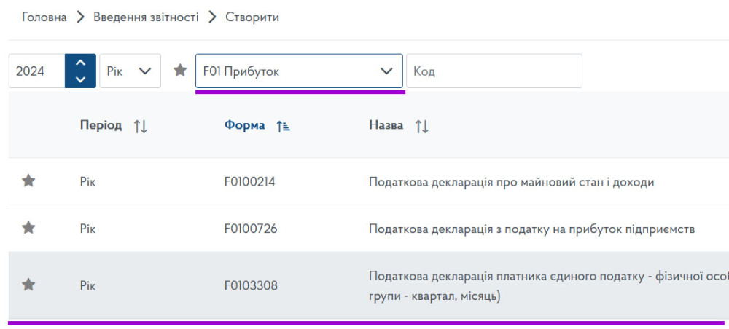Focus the Код search input field

pyautogui.click(x=494, y=71)
